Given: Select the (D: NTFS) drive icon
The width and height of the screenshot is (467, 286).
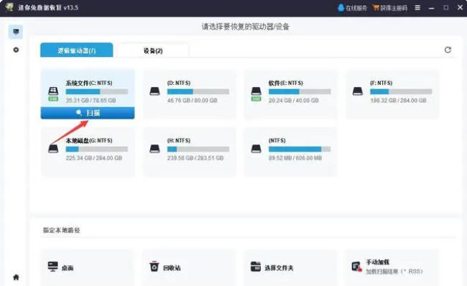Looking at the screenshot, I should 154,91.
